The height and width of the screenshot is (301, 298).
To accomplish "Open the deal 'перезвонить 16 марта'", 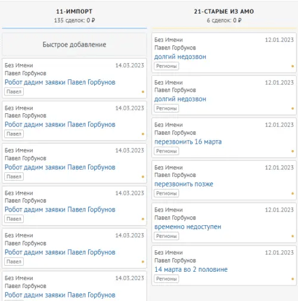I will click(x=188, y=142).
